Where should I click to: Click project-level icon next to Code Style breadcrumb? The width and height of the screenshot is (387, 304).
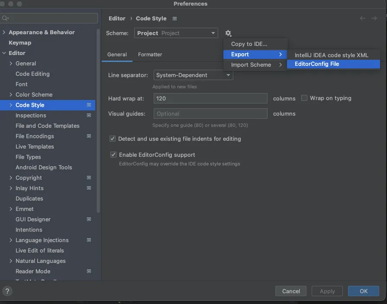click(174, 19)
